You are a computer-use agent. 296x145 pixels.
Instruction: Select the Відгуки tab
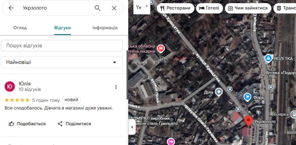tap(62, 28)
